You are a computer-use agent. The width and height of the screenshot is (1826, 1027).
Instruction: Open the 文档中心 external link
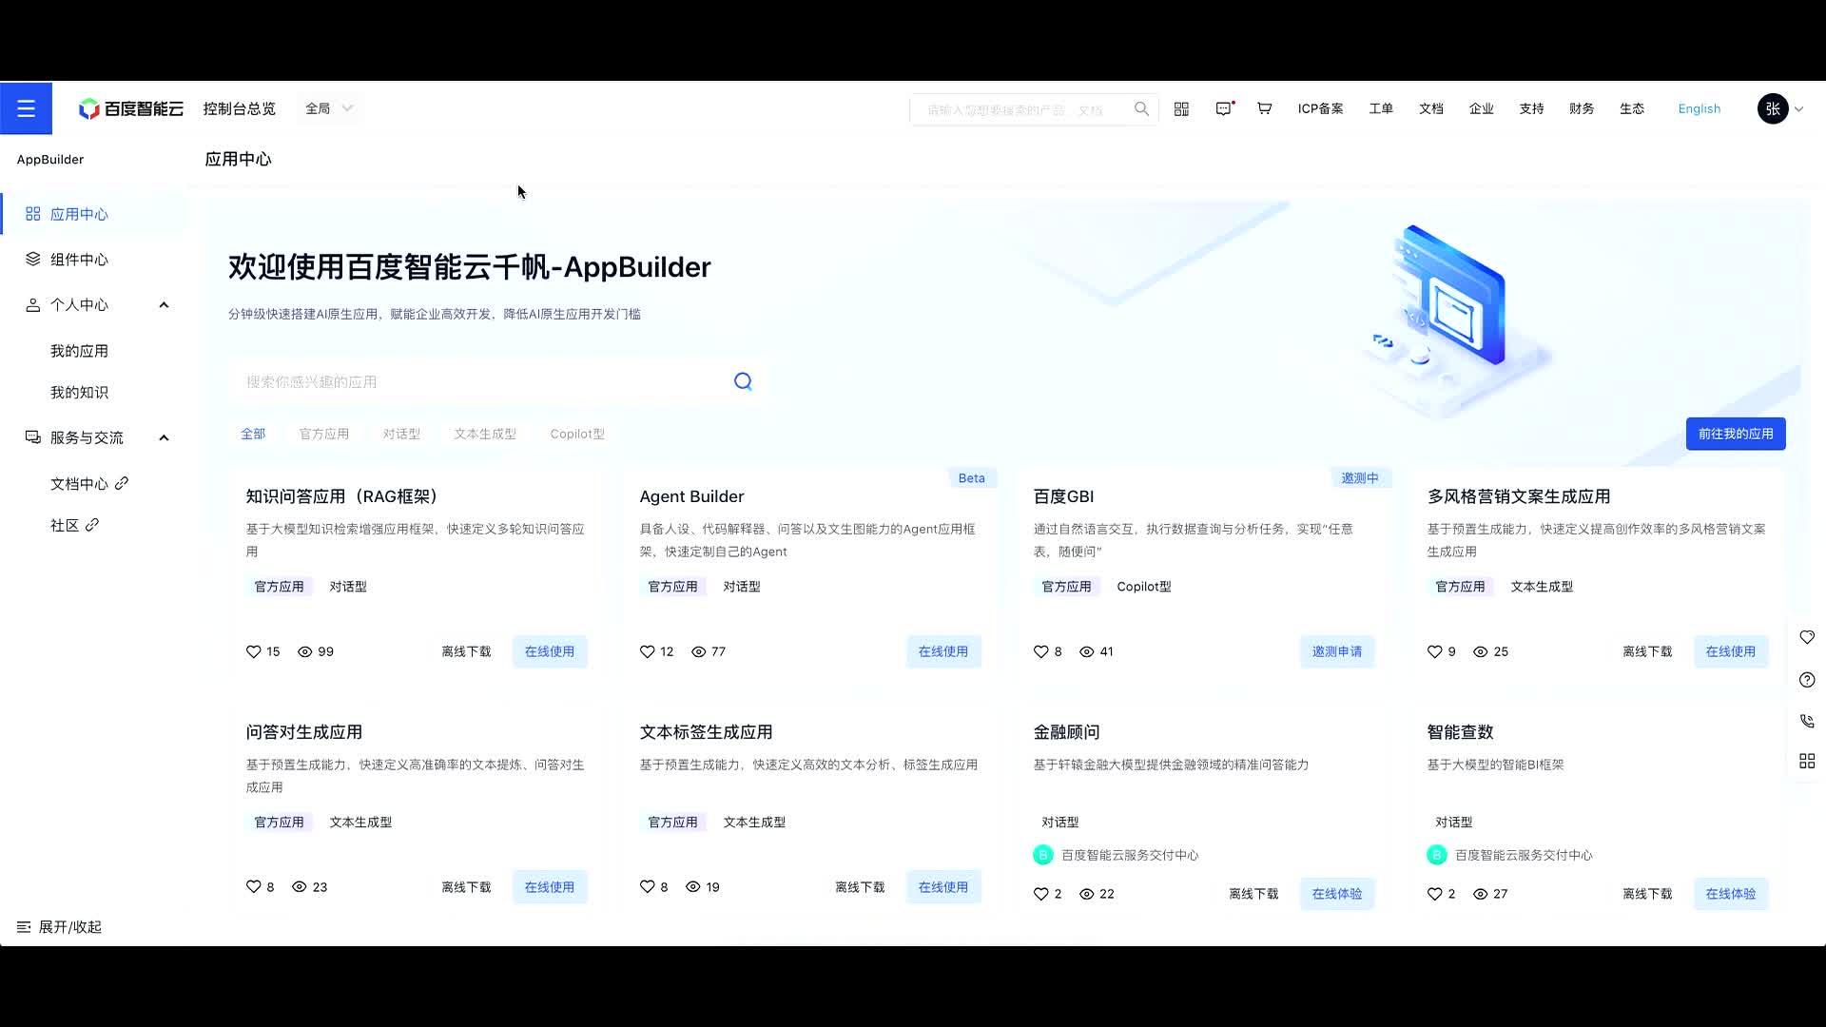click(x=89, y=484)
